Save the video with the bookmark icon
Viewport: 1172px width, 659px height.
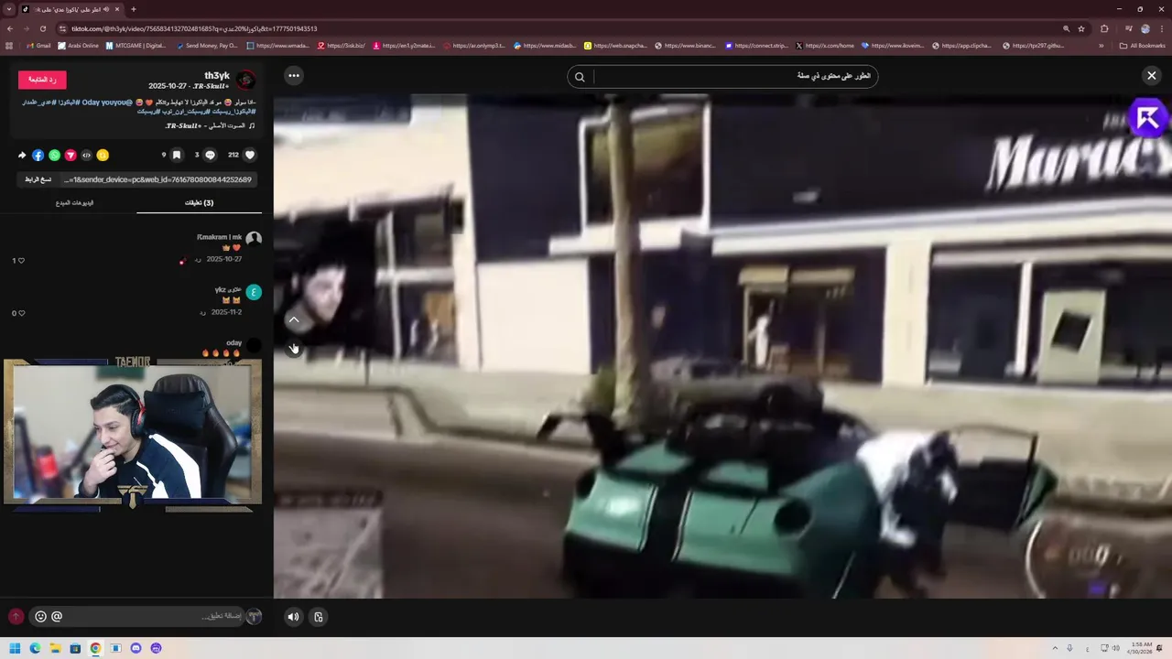tap(177, 155)
